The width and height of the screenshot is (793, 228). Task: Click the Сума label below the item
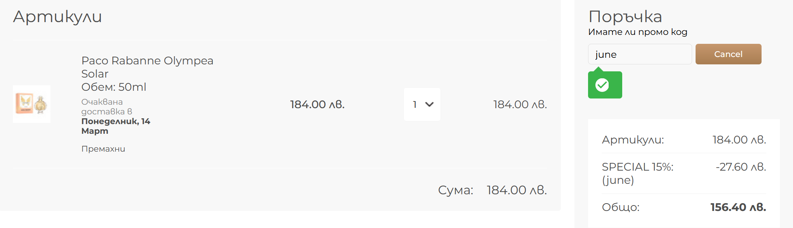(455, 190)
